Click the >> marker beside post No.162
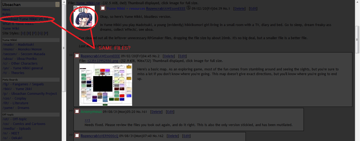The width and height of the screenshot is (360, 141). pos(71,135)
